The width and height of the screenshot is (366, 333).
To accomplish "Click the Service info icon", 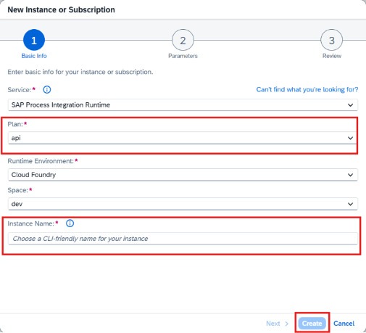I will [x=47, y=90].
